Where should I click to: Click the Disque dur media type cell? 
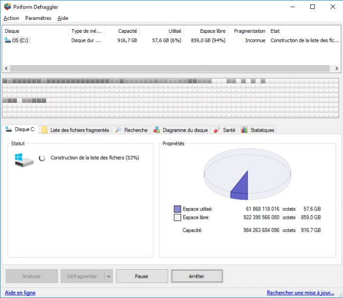(x=86, y=40)
